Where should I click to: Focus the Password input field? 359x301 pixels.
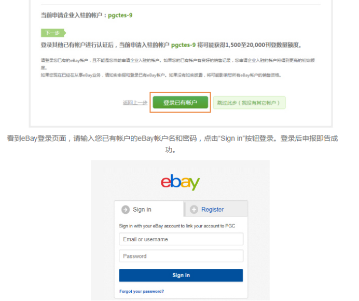pos(181,256)
